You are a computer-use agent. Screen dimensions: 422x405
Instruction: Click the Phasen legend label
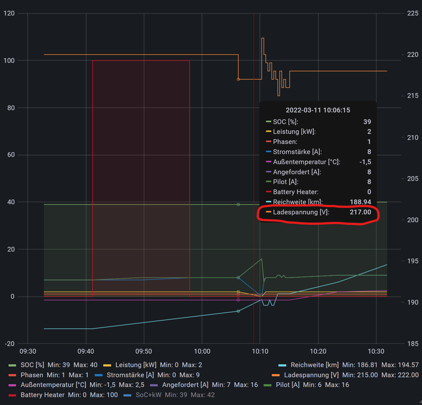32,375
